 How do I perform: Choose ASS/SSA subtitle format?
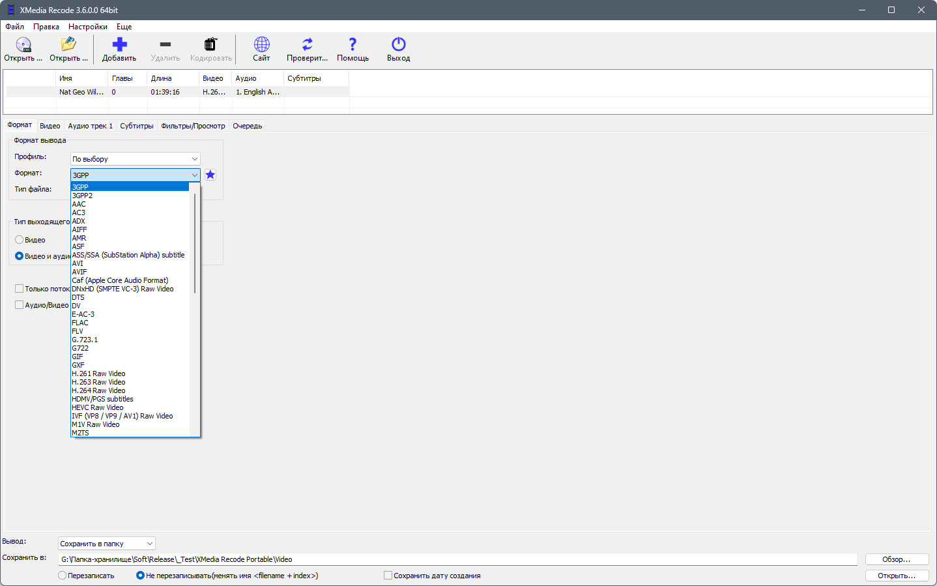[x=130, y=255]
